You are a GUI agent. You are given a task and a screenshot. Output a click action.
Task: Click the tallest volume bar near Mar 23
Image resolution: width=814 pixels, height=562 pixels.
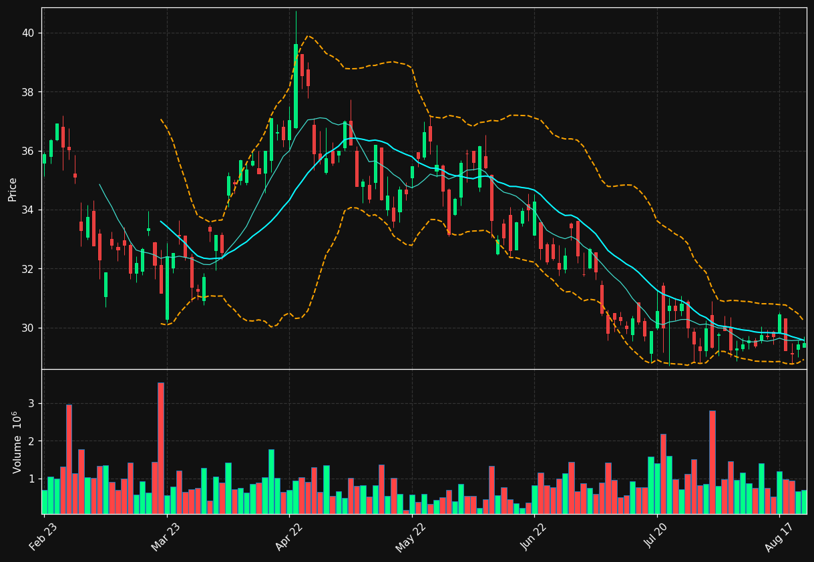point(161,448)
